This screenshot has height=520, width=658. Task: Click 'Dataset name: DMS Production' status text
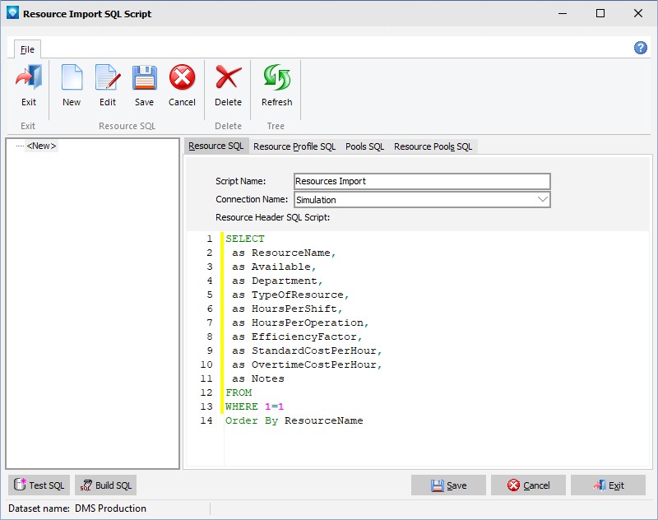[x=77, y=508]
